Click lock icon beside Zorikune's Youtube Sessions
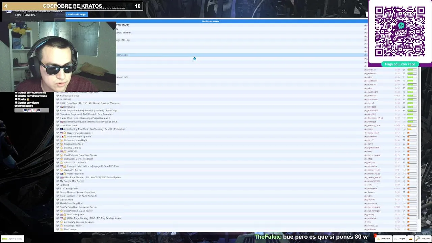Viewport: 432px width, 243px height. [x=61, y=222]
